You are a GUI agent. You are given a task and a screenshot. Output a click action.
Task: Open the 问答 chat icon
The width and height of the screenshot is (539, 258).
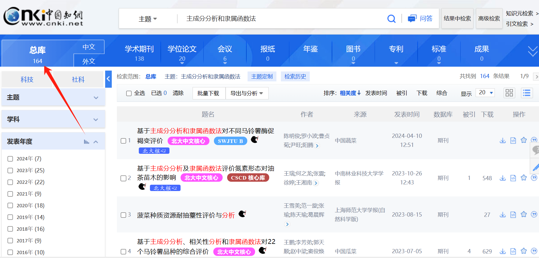pyautogui.click(x=412, y=19)
